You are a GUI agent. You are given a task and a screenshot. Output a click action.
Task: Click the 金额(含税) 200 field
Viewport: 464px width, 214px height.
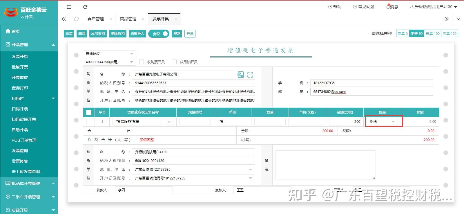(345, 122)
